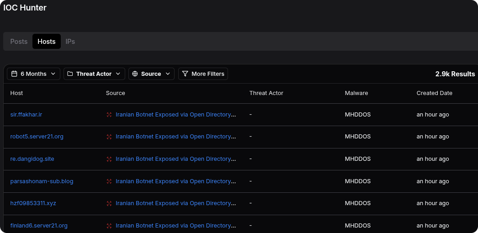Click the globe icon beside Source

135,74
